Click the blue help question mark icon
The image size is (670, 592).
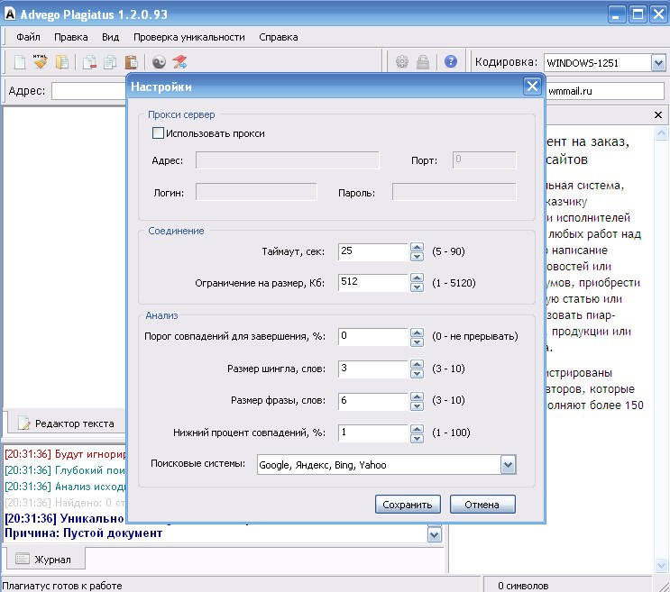(x=450, y=62)
